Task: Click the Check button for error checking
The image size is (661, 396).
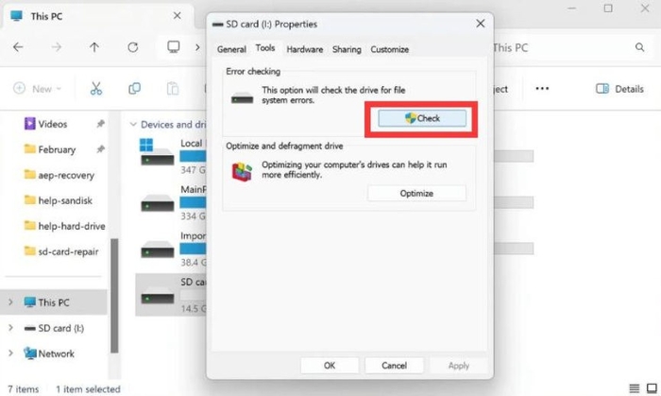Action: click(422, 118)
